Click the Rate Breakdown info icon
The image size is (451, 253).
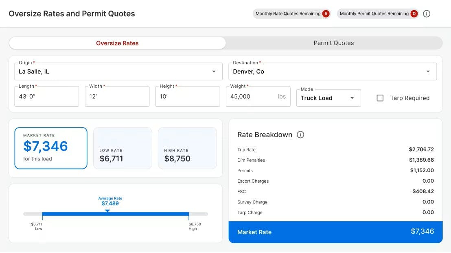tap(300, 135)
